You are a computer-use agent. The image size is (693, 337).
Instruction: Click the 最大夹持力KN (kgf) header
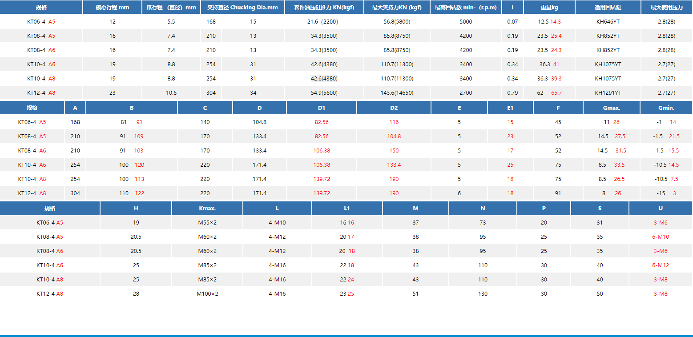tap(397, 8)
